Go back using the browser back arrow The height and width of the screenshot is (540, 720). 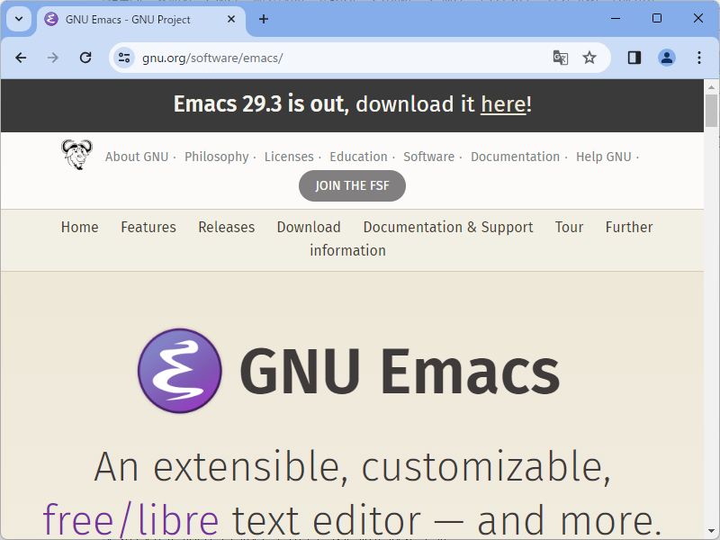pos(21,57)
